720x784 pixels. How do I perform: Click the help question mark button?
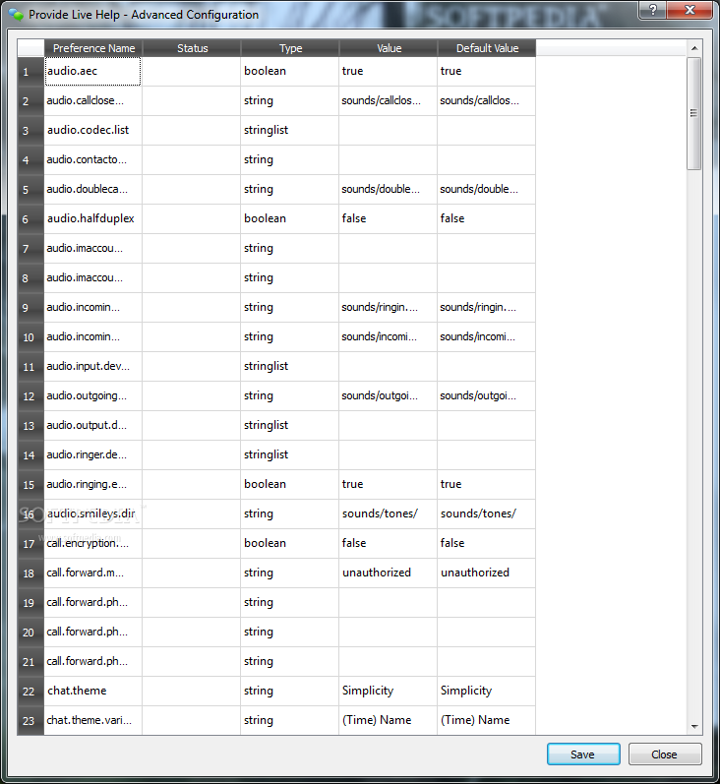tap(652, 10)
